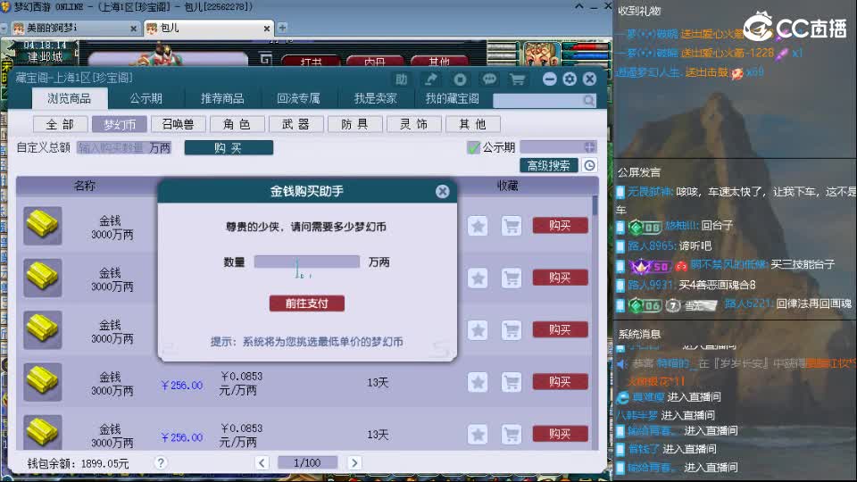Viewport: 857px width, 482px height.
Task: Favorite the fifth 金钱 listing star
Action: 478,435
